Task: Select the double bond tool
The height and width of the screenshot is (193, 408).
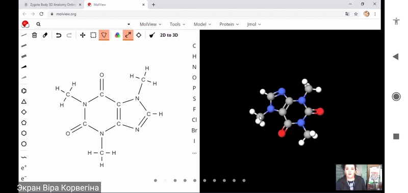Action: [24, 45]
